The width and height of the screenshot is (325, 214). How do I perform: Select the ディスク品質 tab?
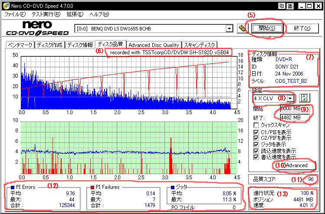(x=111, y=44)
